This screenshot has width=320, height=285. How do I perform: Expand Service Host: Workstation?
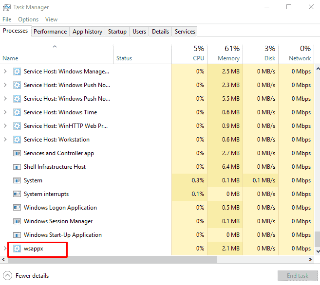(x=5, y=140)
